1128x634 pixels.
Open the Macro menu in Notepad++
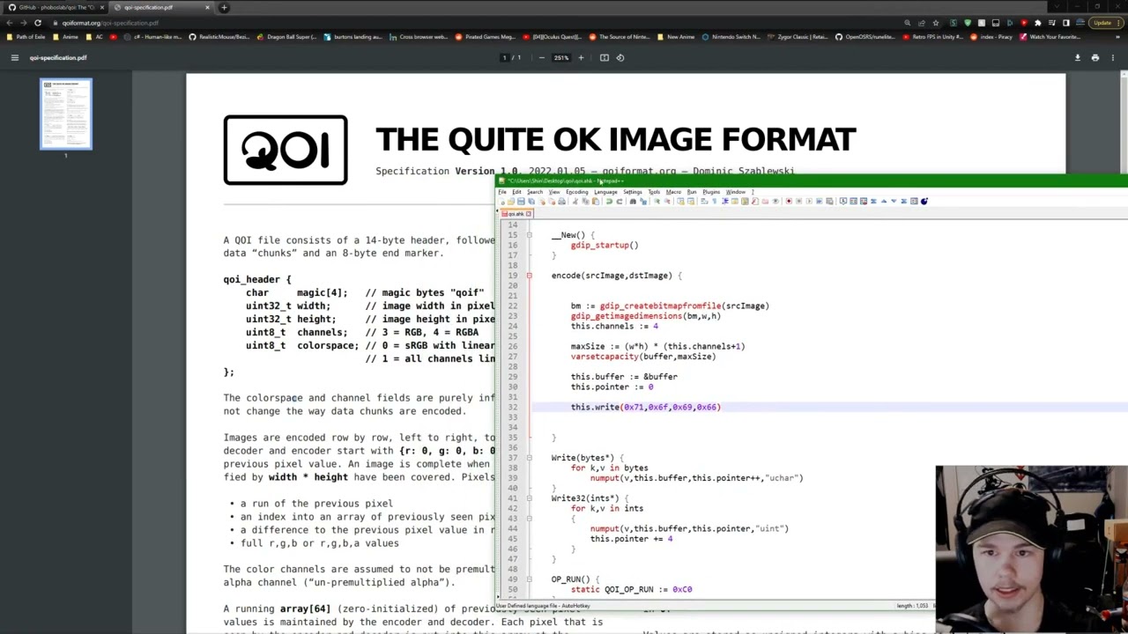(x=673, y=192)
